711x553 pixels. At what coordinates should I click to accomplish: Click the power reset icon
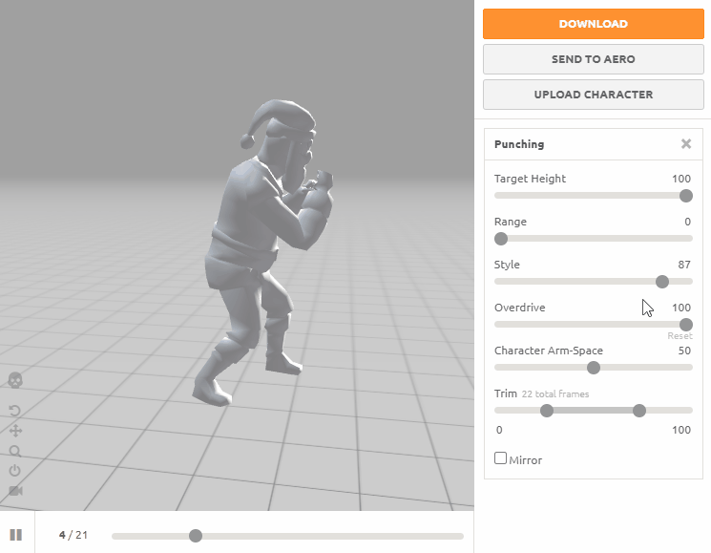[x=15, y=471]
